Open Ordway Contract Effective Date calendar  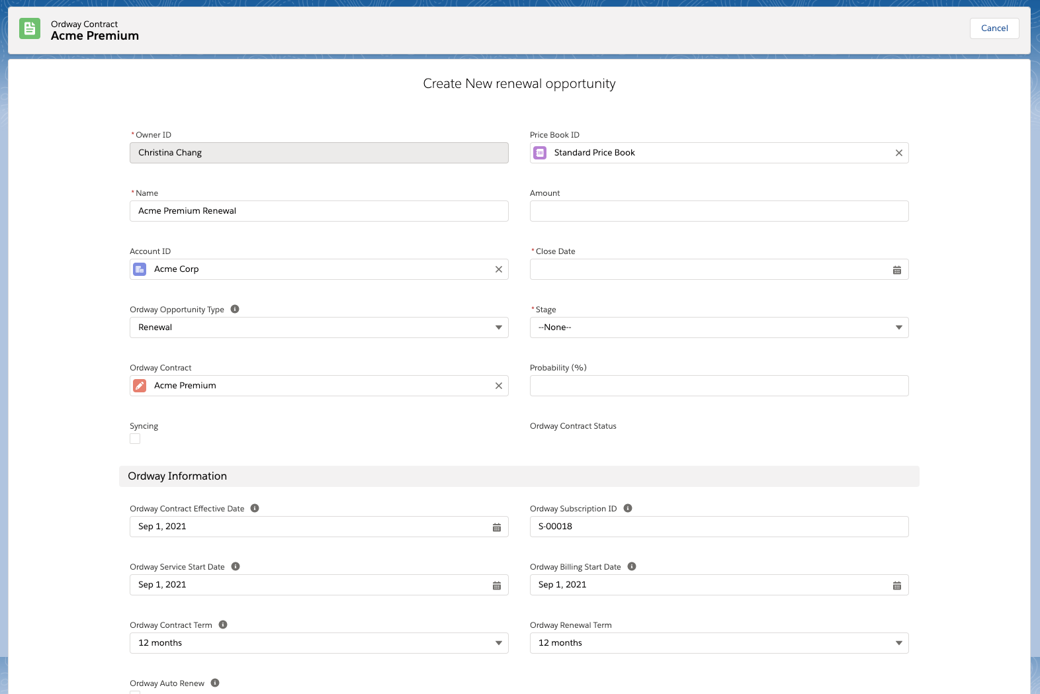(496, 527)
